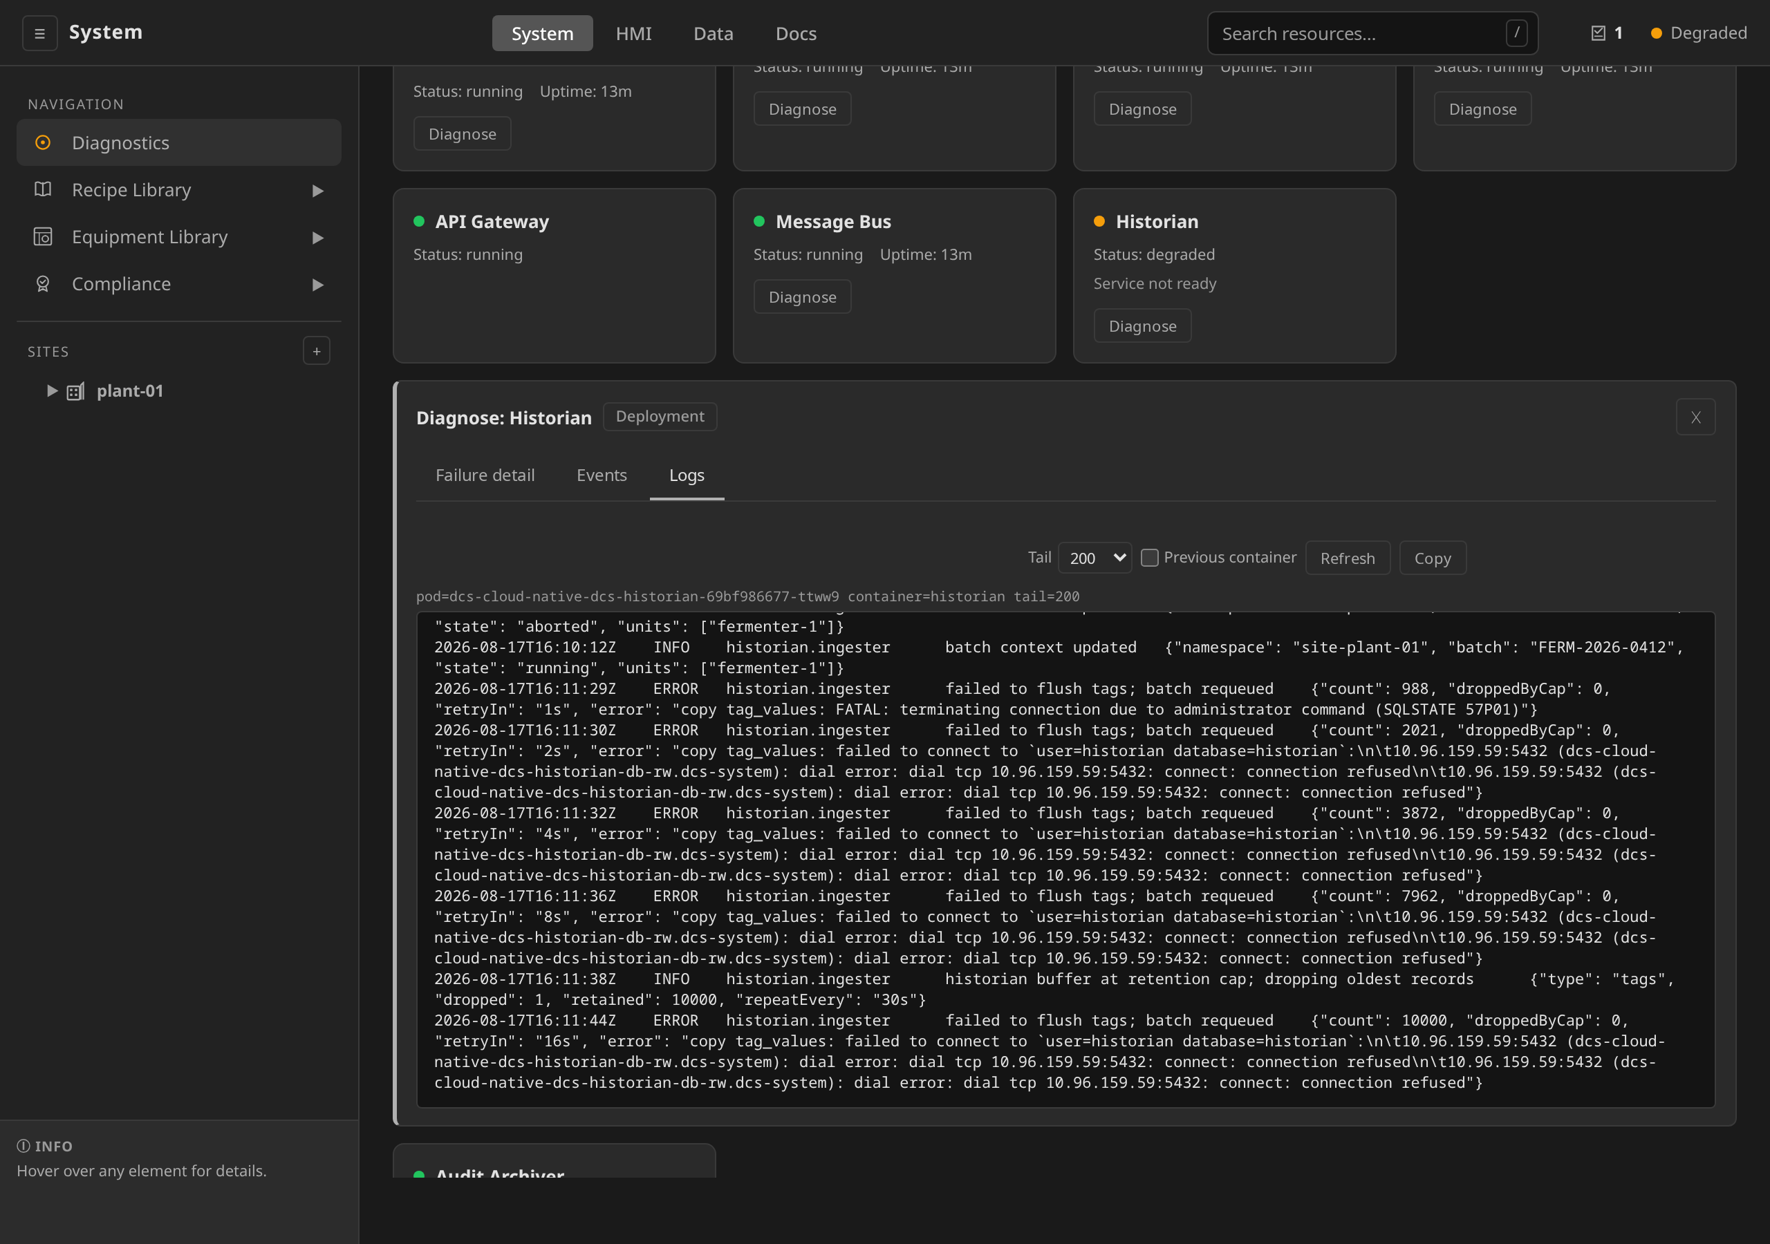Click the API Gateway green status dot

point(420,221)
